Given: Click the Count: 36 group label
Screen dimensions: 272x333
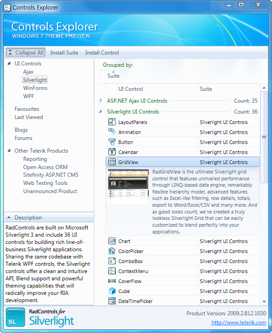Looking at the screenshot, I should (246, 111).
